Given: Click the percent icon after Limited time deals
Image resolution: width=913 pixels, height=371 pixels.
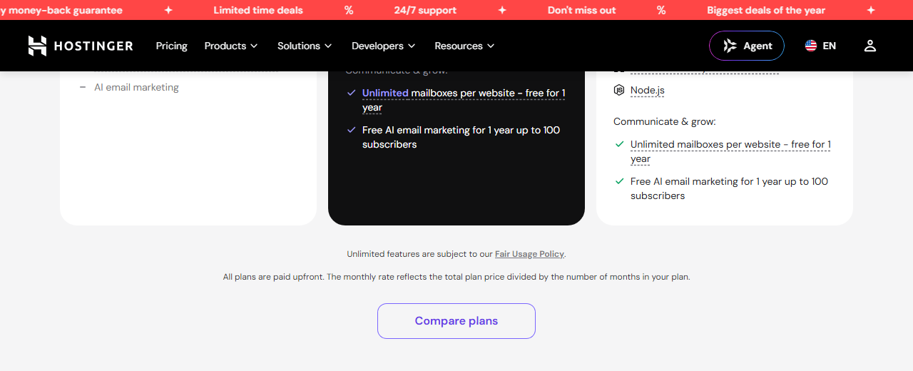Looking at the screenshot, I should coord(349,10).
